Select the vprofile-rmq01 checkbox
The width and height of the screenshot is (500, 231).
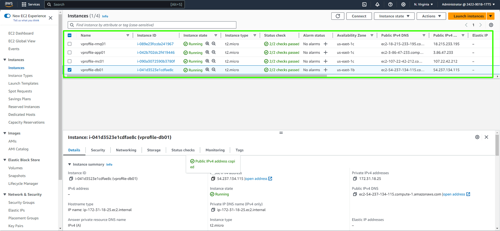coord(70,44)
